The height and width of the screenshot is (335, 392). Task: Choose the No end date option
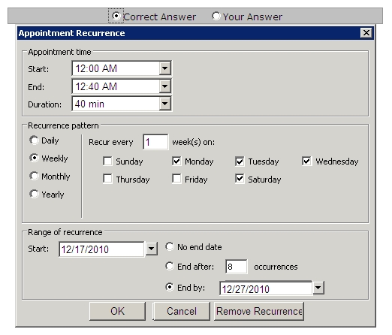click(170, 246)
